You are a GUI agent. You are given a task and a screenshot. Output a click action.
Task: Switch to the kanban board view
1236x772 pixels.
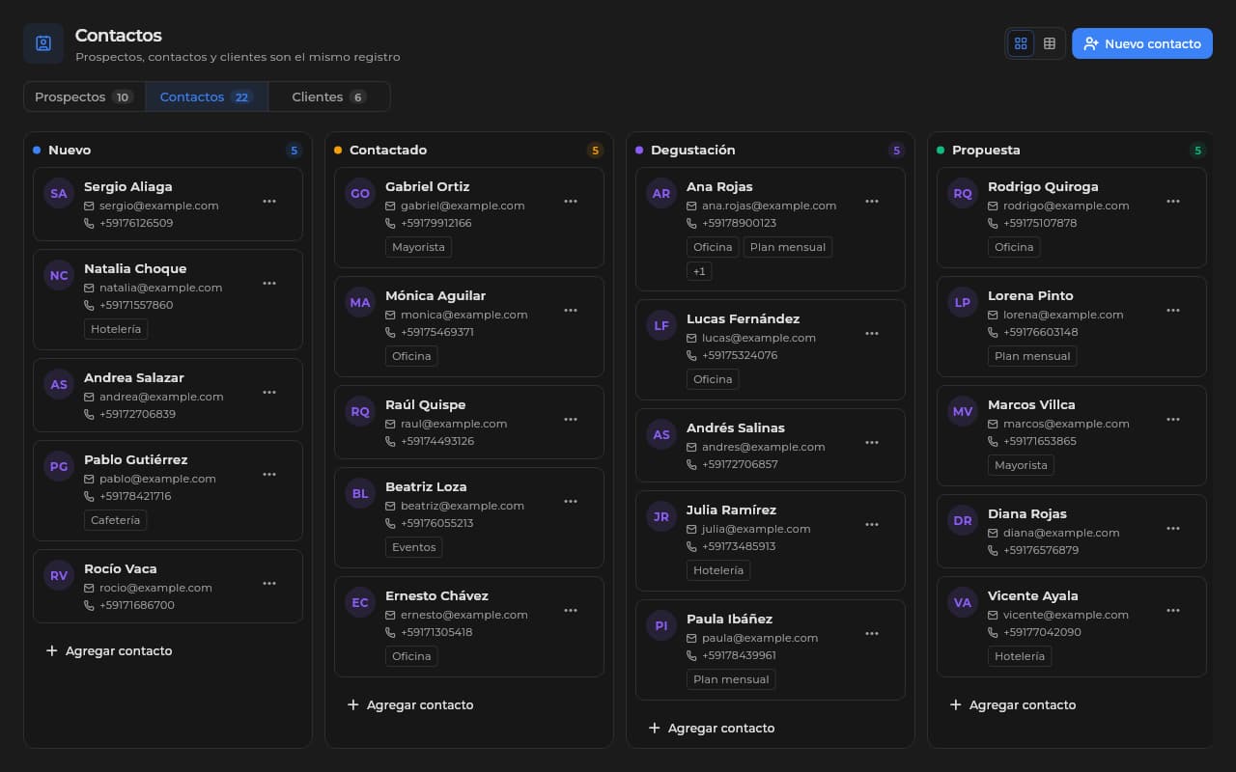(1021, 43)
